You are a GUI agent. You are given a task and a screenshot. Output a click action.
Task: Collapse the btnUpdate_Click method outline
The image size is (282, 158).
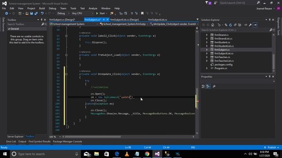pos(66,74)
